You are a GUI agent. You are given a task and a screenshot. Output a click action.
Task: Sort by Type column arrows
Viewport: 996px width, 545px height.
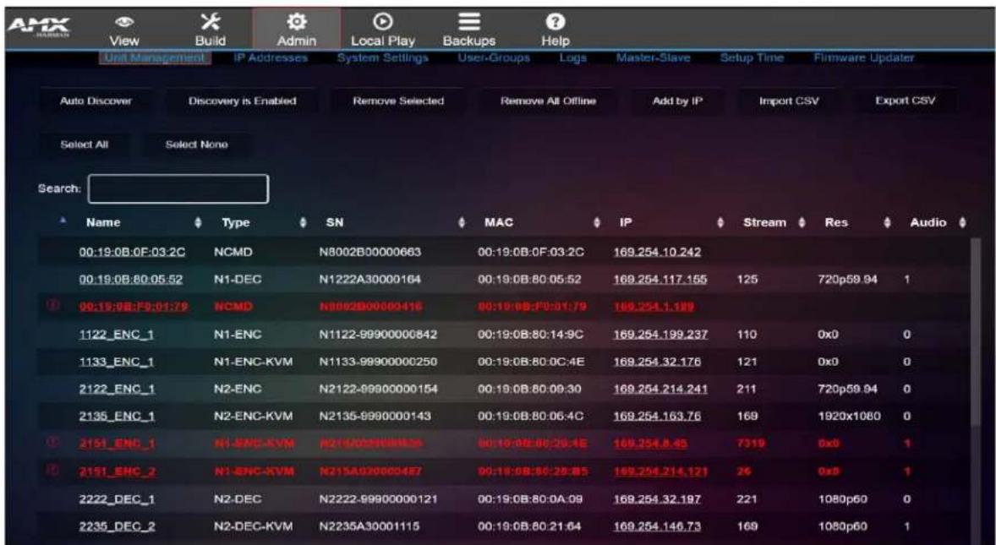click(x=304, y=223)
